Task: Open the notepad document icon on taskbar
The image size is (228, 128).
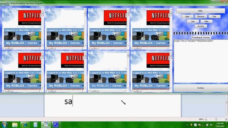Action: coord(35,125)
